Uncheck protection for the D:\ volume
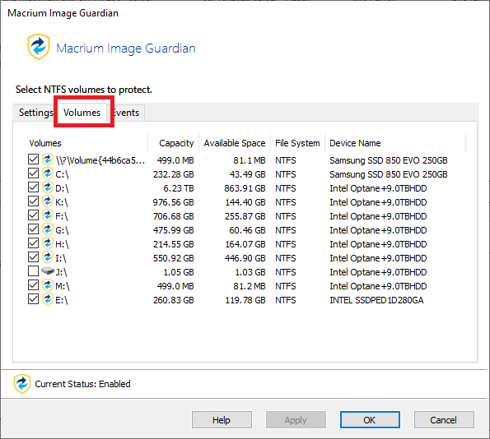 pos(33,187)
